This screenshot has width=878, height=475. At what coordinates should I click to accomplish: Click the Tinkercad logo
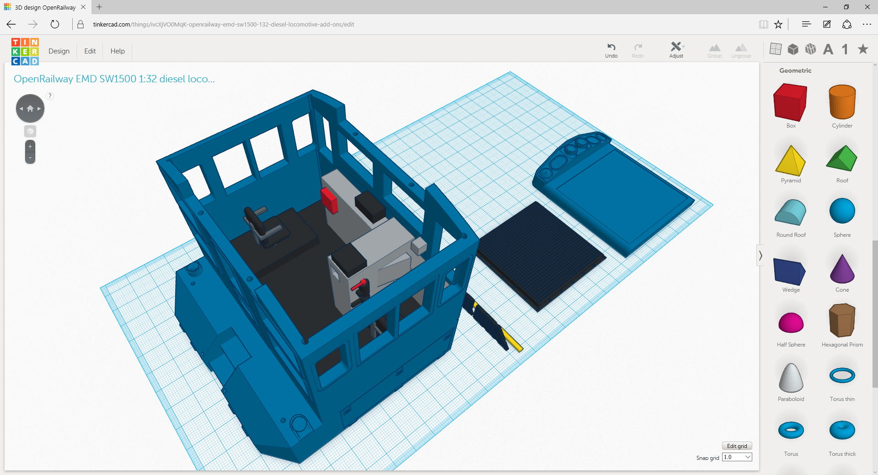25,52
